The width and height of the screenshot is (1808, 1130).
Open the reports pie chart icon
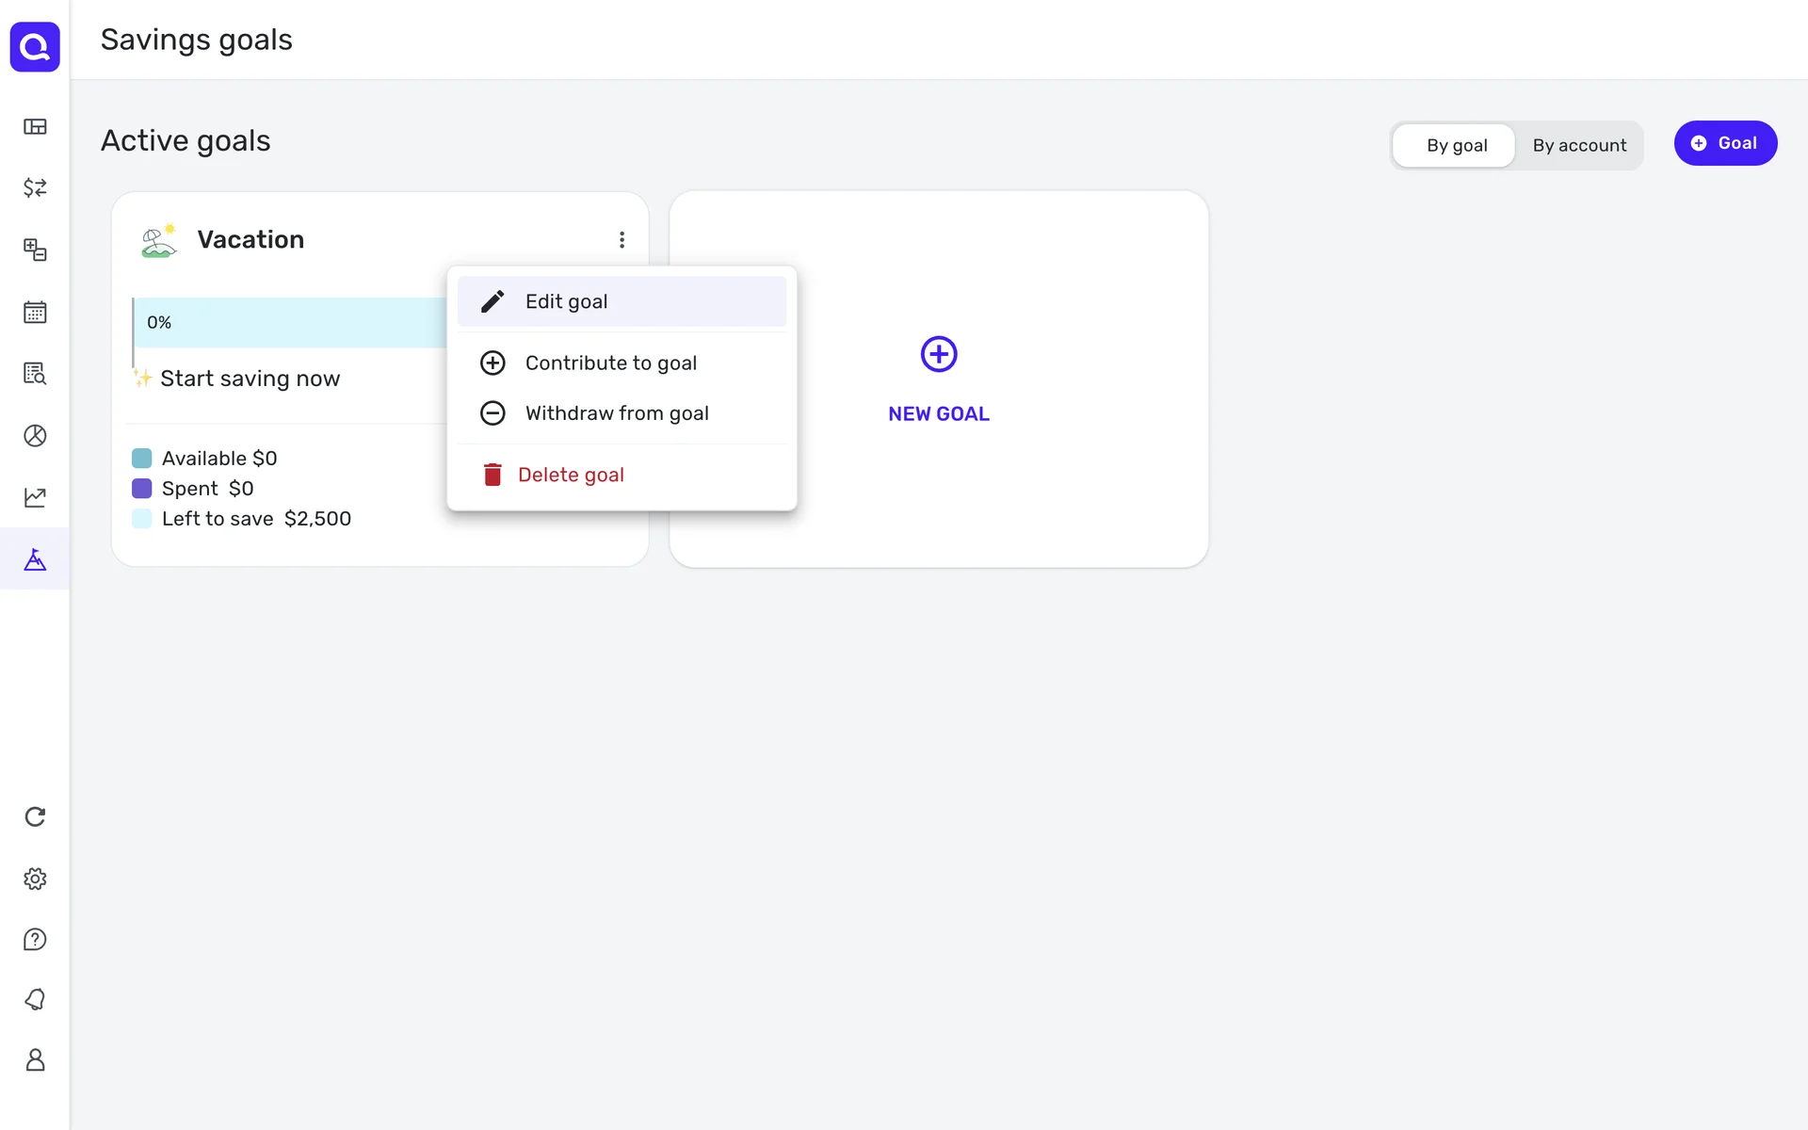click(35, 435)
